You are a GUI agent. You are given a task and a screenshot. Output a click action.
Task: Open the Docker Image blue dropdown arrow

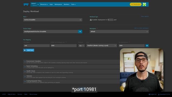(x=80, y=32)
